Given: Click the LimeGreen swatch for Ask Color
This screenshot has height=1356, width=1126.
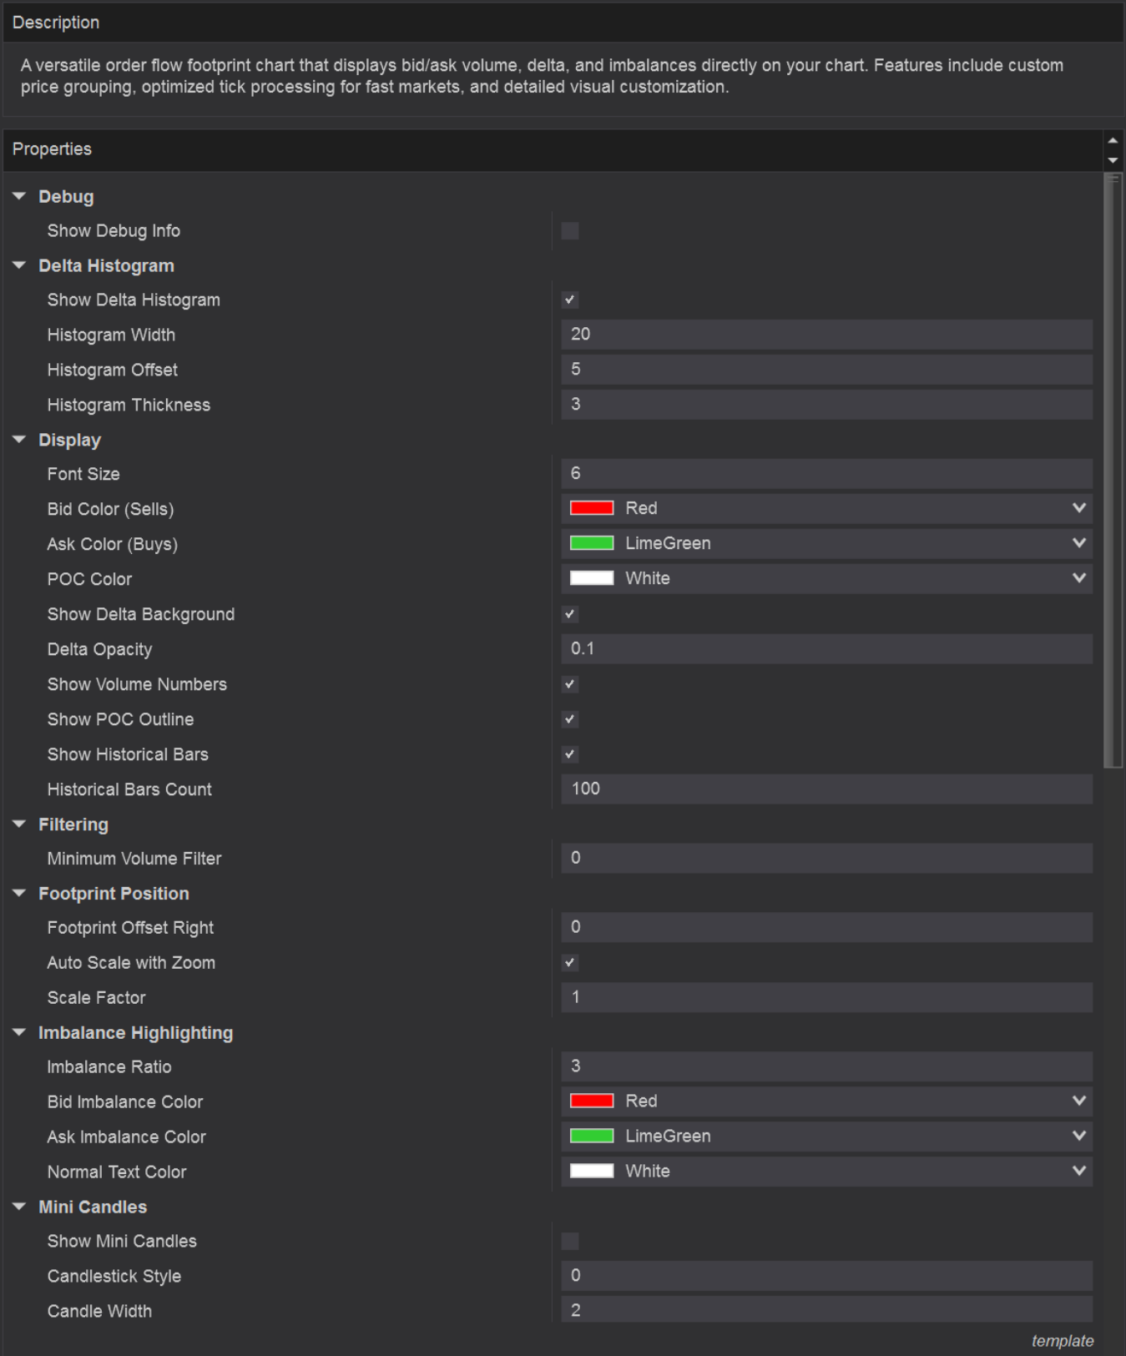Looking at the screenshot, I should click(x=592, y=543).
